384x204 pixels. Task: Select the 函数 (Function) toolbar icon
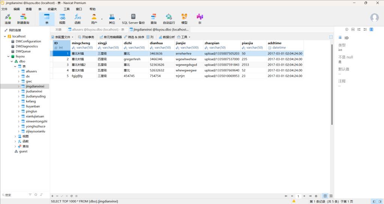point(78,19)
